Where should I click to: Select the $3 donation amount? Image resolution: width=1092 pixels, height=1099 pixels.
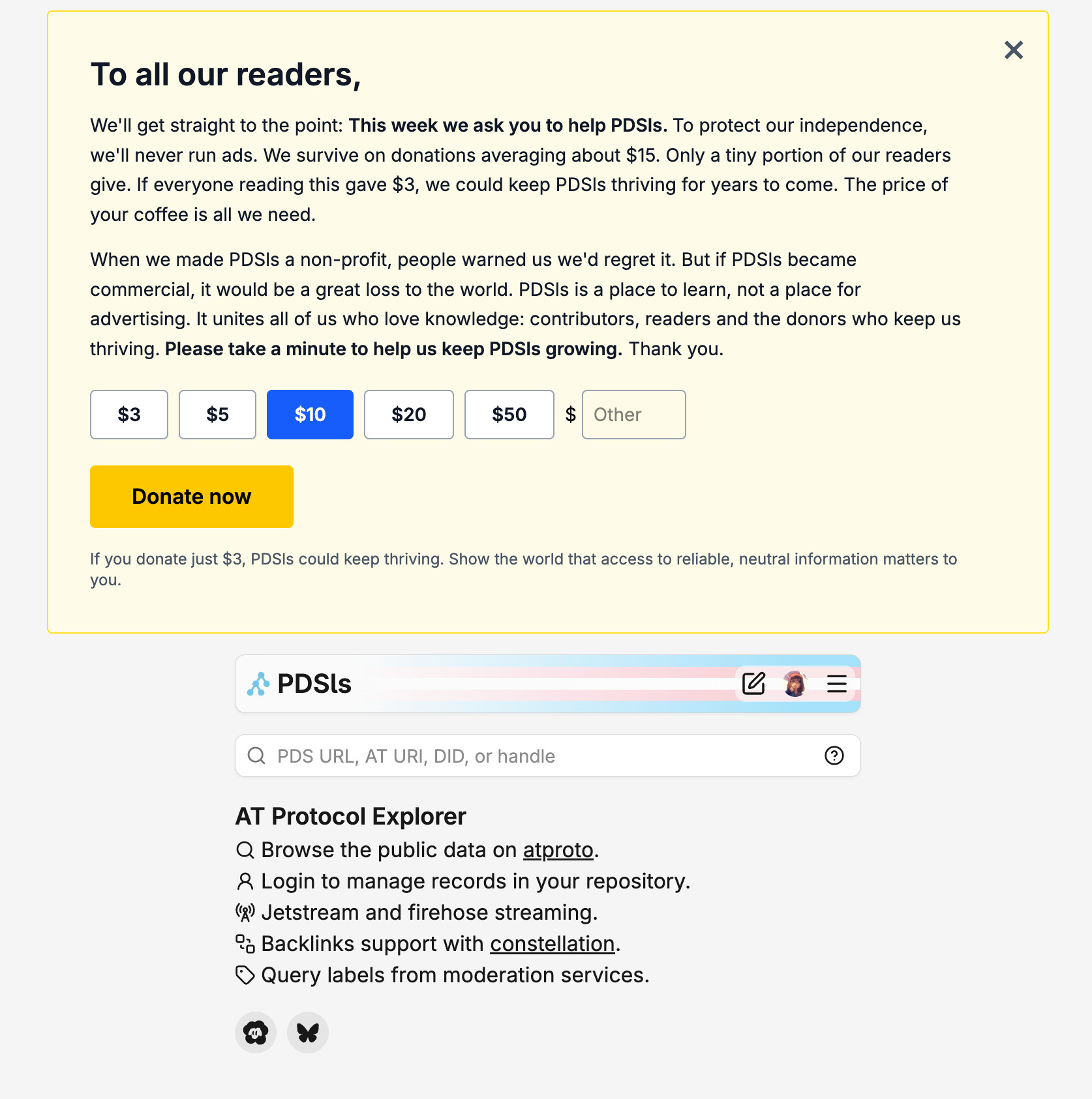tap(129, 415)
